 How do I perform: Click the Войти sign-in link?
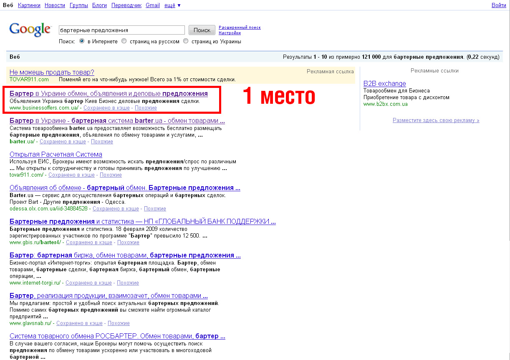click(499, 5)
